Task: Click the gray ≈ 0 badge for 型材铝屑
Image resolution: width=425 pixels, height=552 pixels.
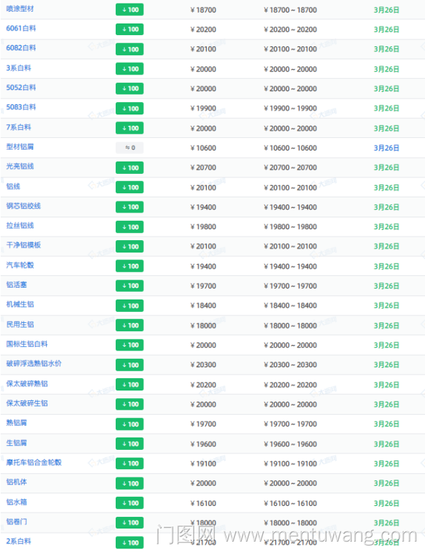Action: tap(129, 148)
